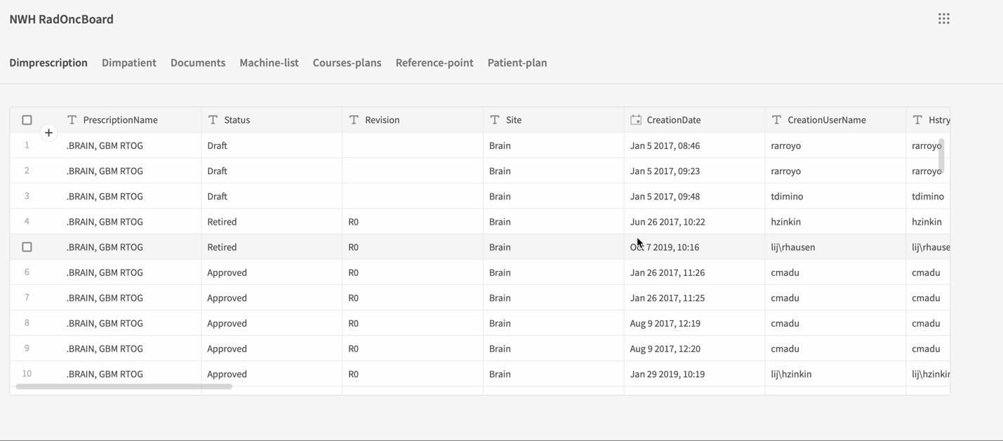Click the Status column type icon
Screen dimensions: 1003x441
coord(213,120)
